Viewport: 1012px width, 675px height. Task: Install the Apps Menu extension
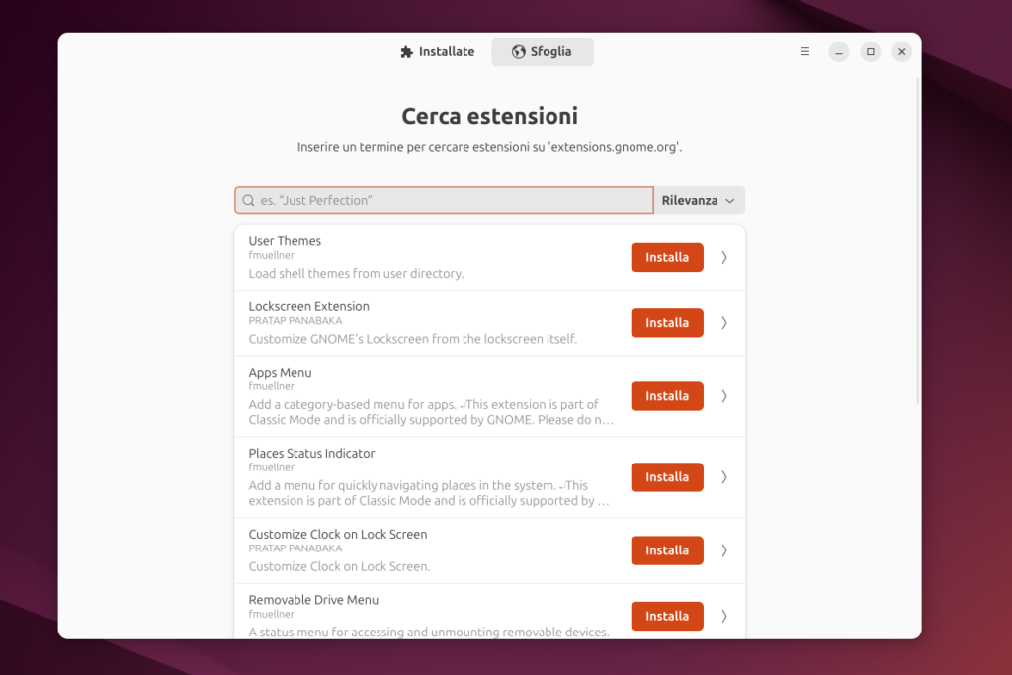666,396
